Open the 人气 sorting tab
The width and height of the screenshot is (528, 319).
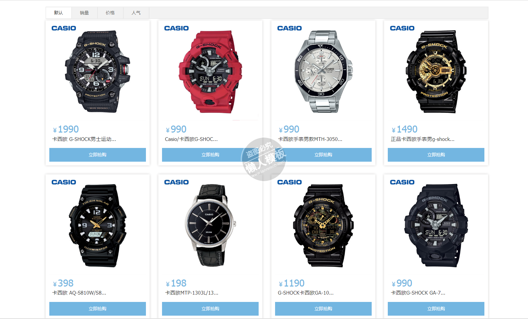[x=136, y=13]
